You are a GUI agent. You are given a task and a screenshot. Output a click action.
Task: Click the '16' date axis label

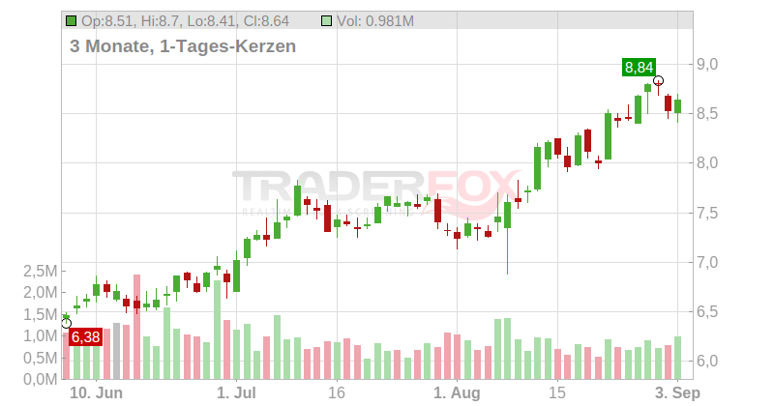tap(337, 393)
